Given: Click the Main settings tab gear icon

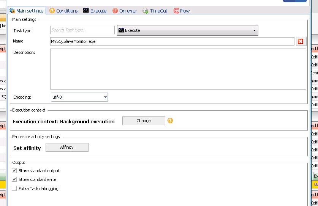Looking at the screenshot, I should pos(12,11).
